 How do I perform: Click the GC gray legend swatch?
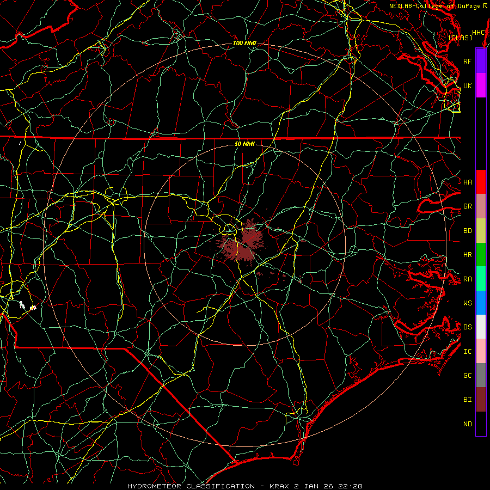click(x=481, y=375)
